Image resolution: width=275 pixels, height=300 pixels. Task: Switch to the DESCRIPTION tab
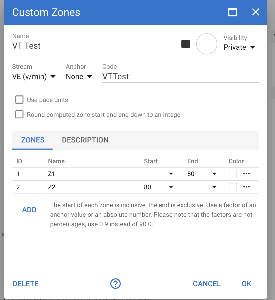[x=85, y=140]
